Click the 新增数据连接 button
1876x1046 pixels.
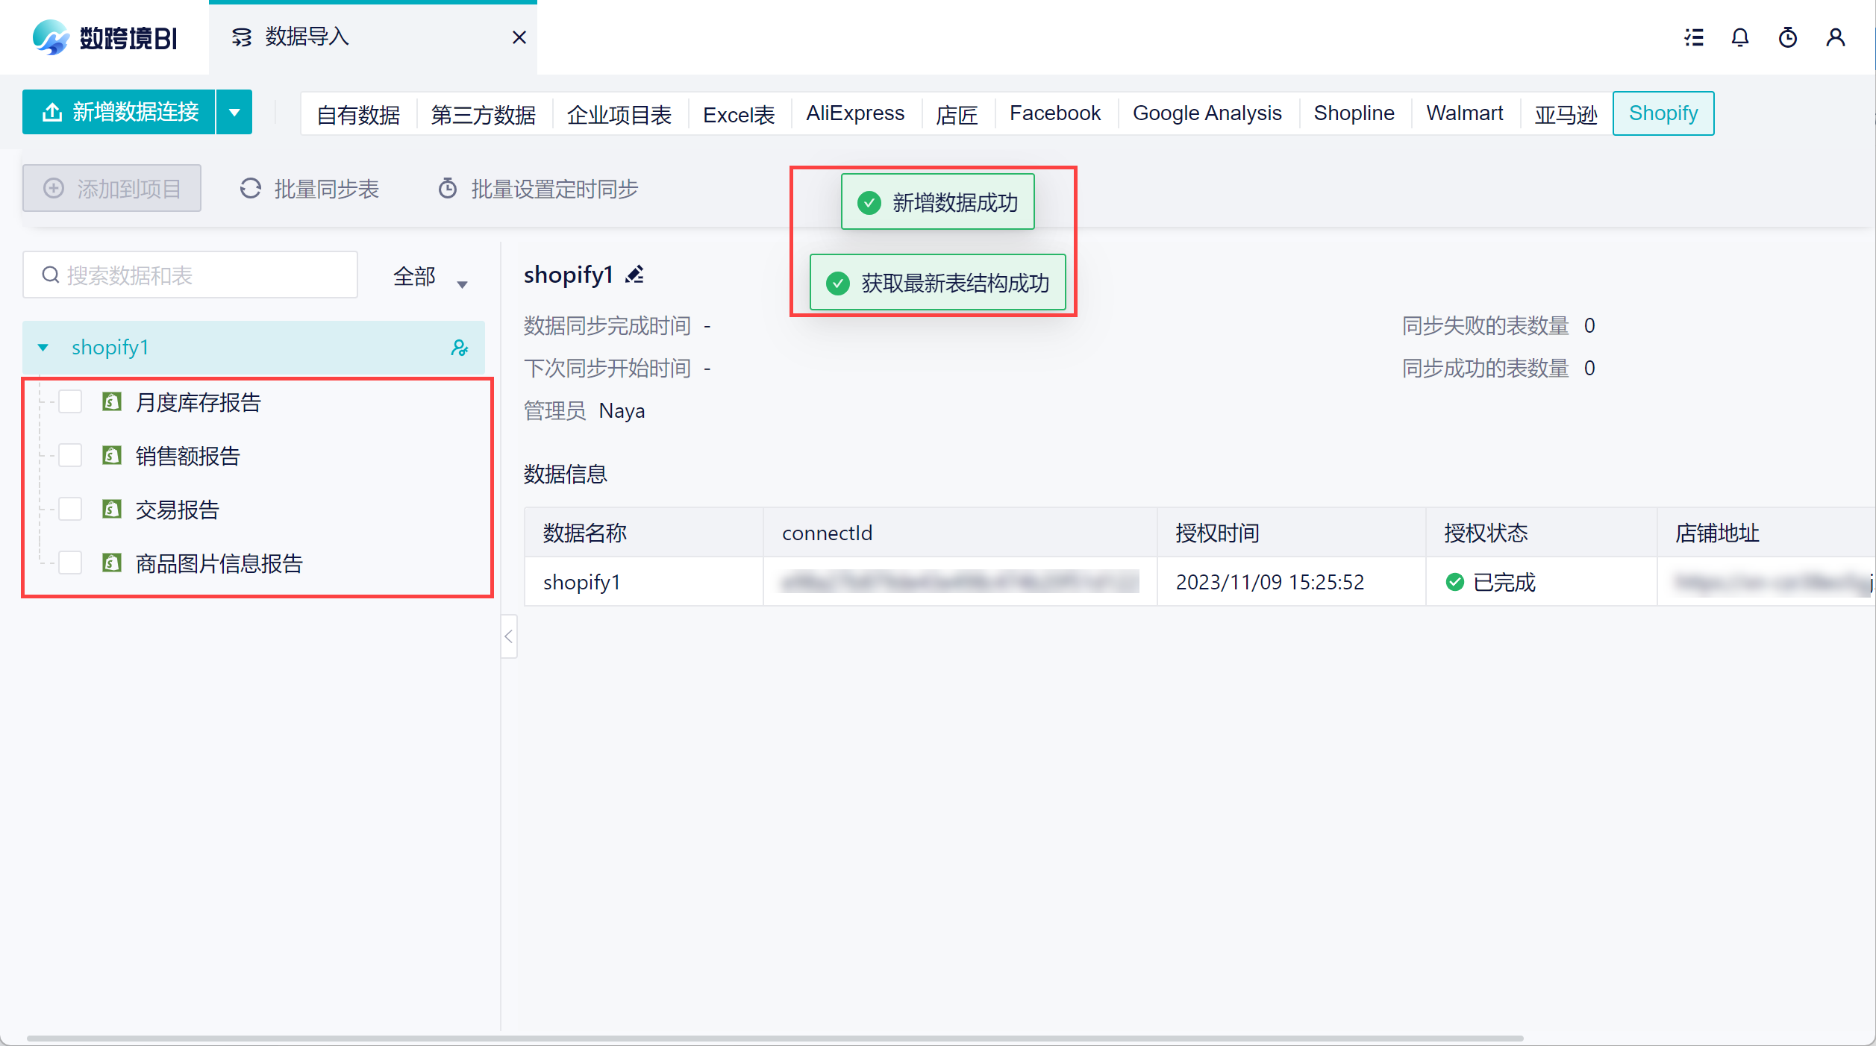click(119, 113)
